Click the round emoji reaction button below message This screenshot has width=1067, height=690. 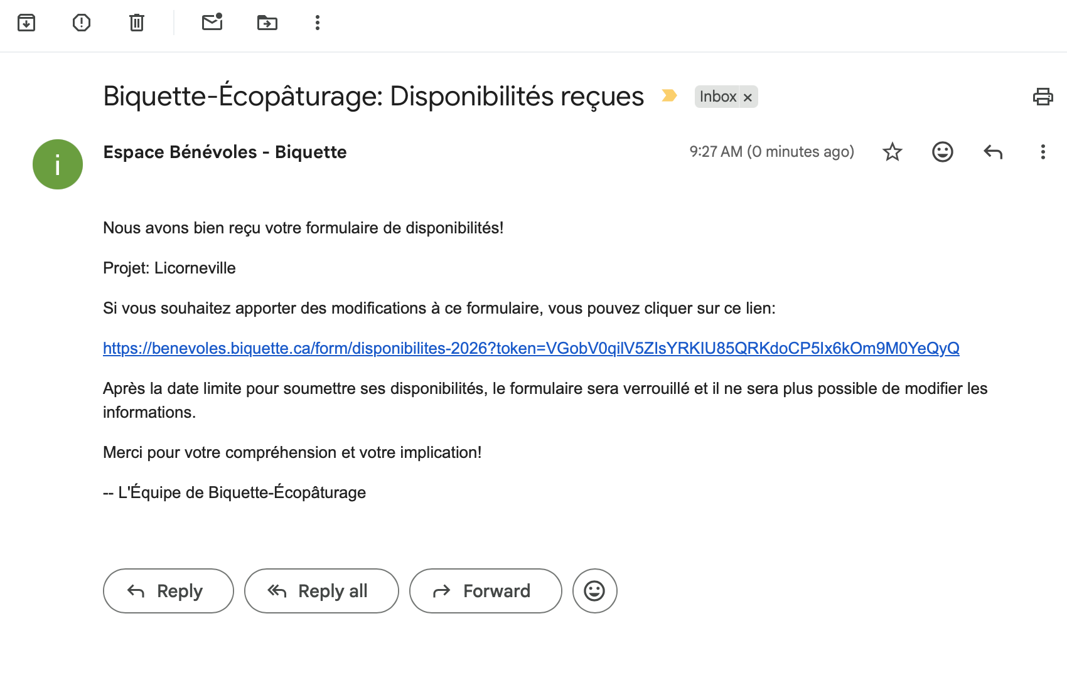pos(594,591)
